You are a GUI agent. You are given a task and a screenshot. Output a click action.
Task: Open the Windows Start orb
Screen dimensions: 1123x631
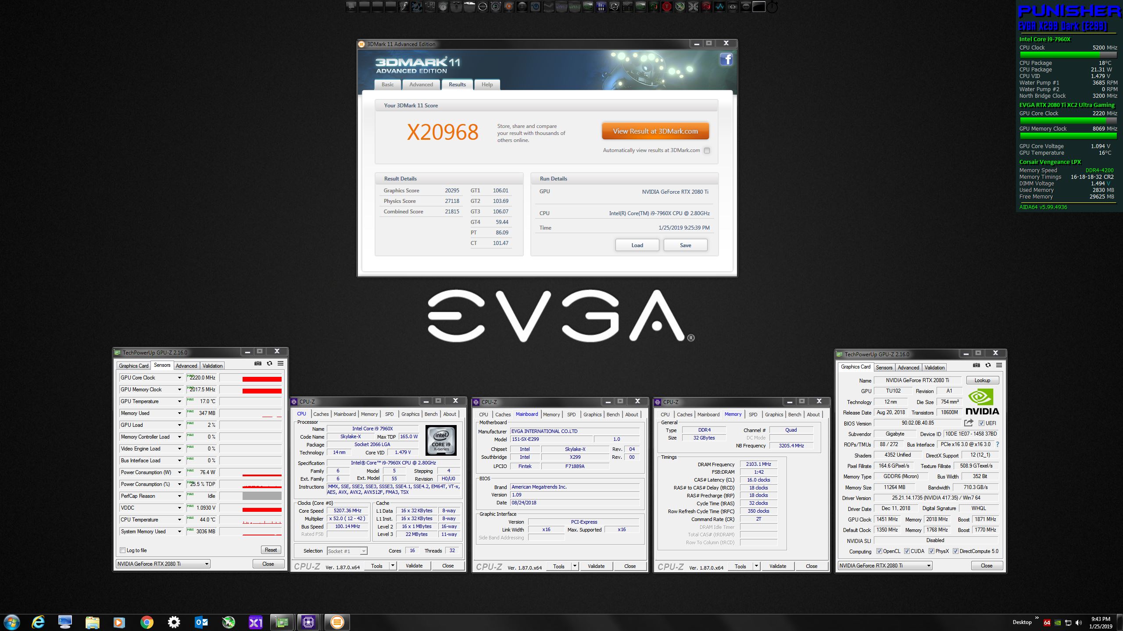tap(11, 622)
